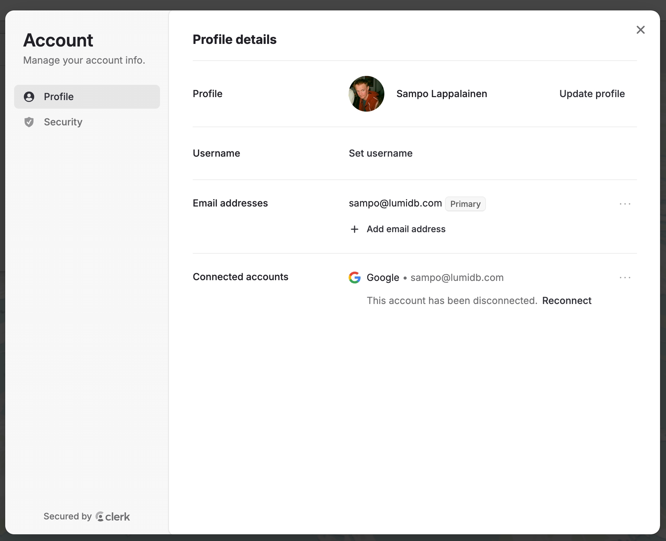Click the primary email address sampo@lumidb.com
The height and width of the screenshot is (541, 666).
(x=395, y=203)
